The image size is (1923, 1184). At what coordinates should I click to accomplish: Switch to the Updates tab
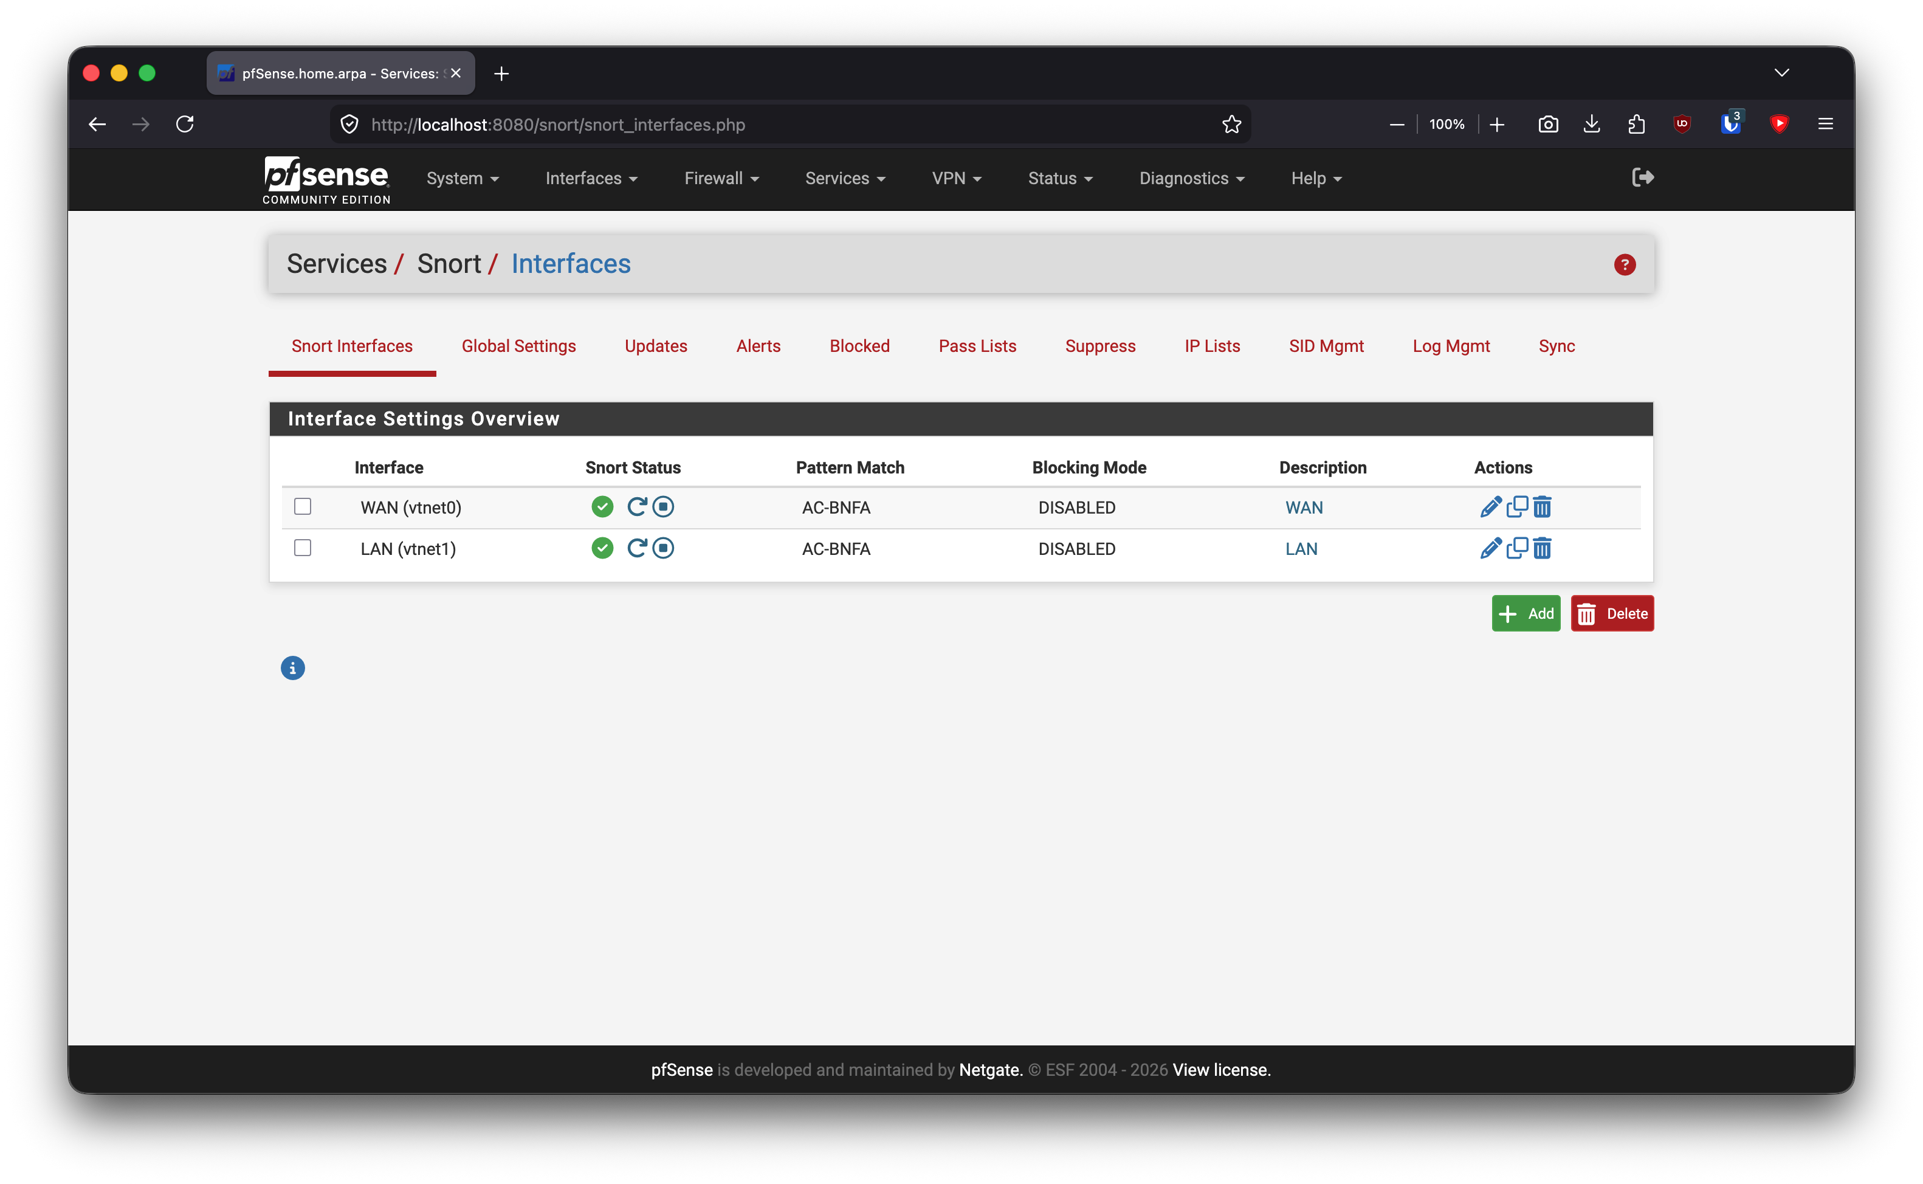655,346
